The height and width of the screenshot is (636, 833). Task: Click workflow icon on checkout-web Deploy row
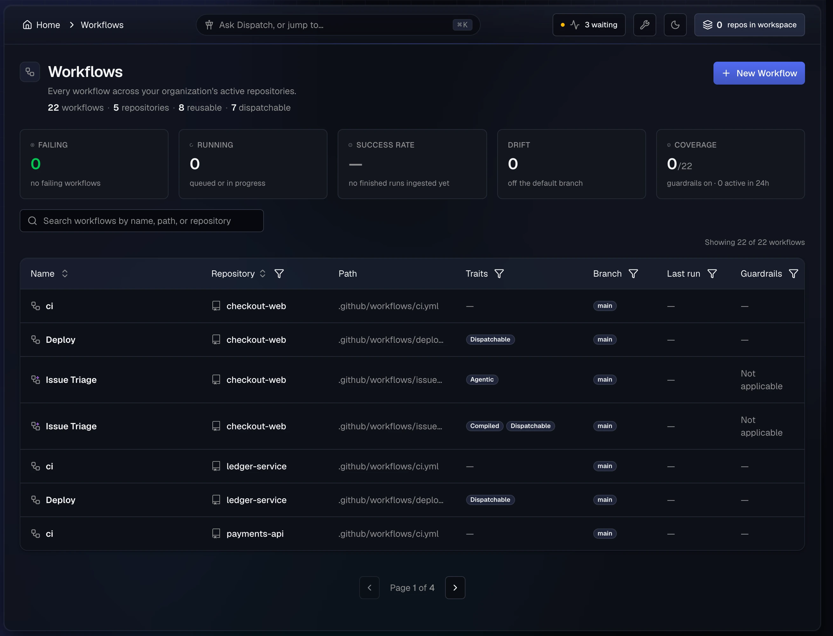point(36,340)
